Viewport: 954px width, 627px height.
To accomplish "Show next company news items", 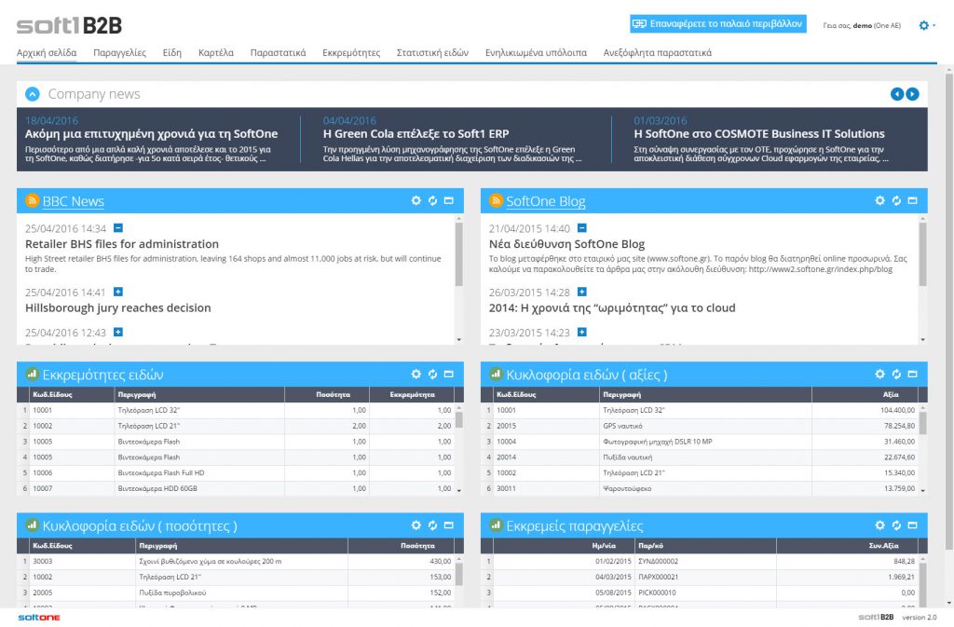I will [913, 94].
